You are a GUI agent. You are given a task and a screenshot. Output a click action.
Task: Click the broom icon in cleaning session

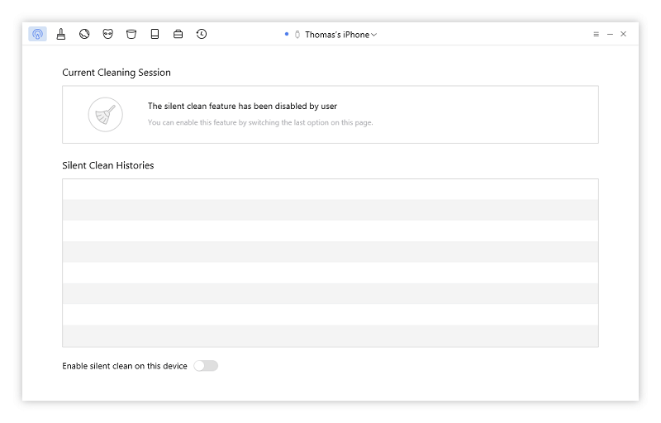(x=106, y=115)
